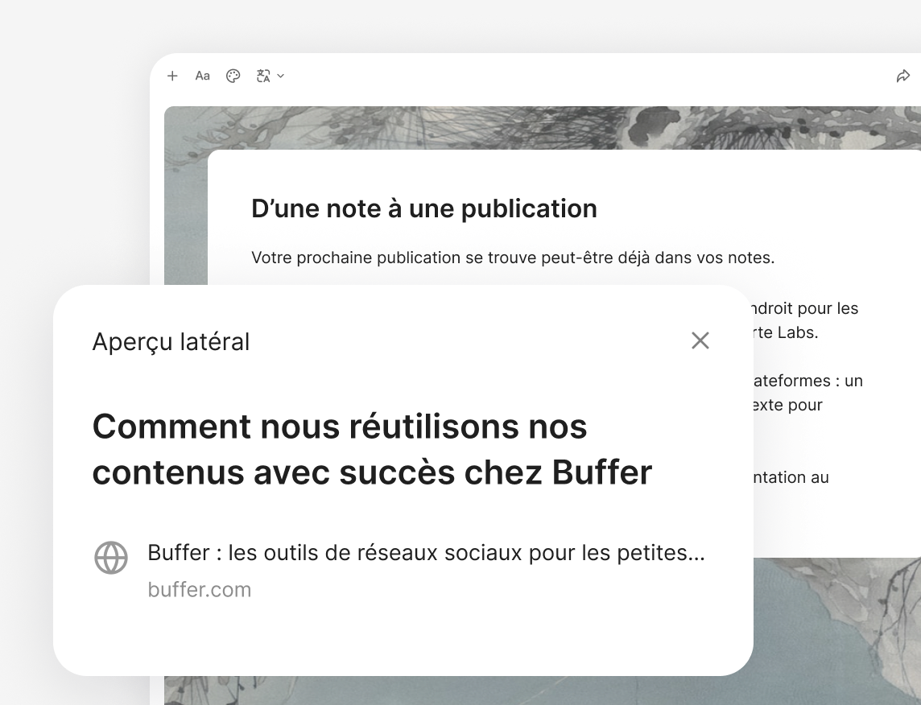921x705 pixels.
Task: Open the color palette theme icon
Action: tap(233, 76)
